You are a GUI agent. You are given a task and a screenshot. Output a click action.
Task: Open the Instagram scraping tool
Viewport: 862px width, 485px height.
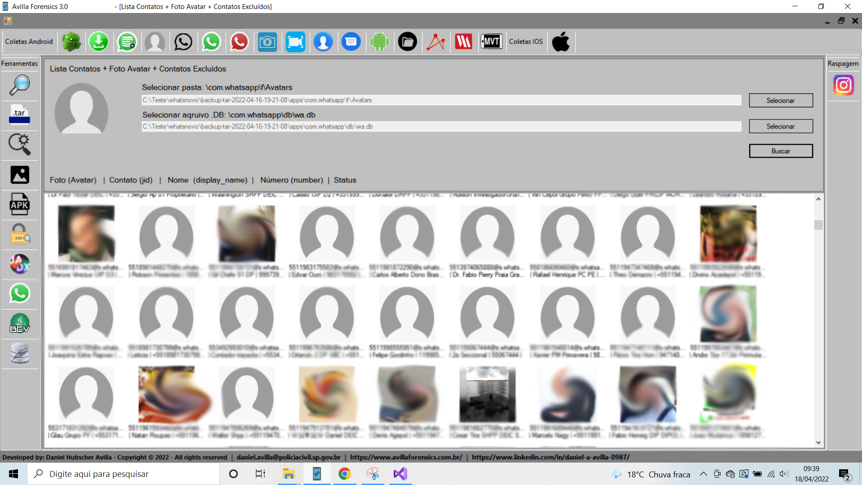click(x=844, y=85)
